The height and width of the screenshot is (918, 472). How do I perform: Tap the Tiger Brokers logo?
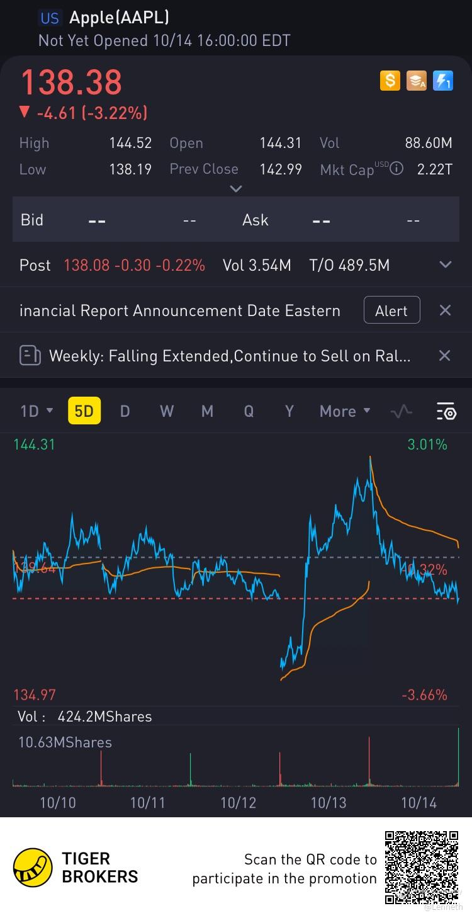(76, 867)
